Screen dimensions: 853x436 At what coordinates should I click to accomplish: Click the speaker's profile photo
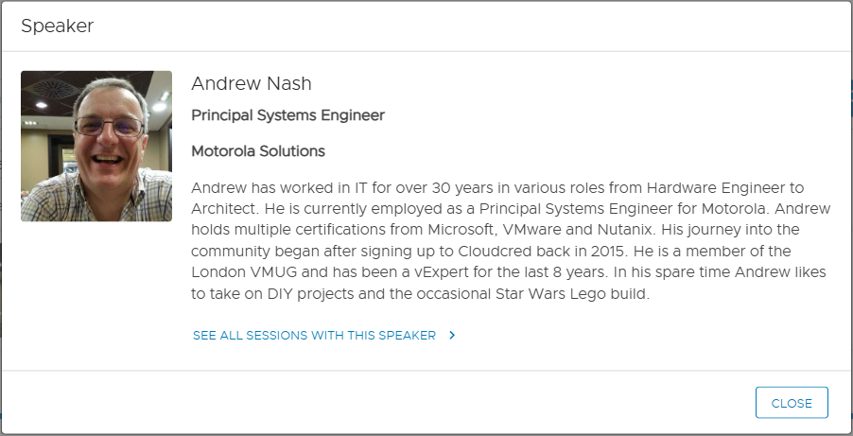point(96,146)
